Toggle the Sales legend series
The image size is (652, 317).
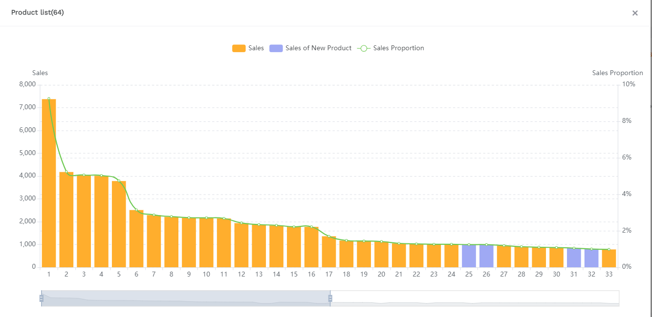[x=256, y=48]
